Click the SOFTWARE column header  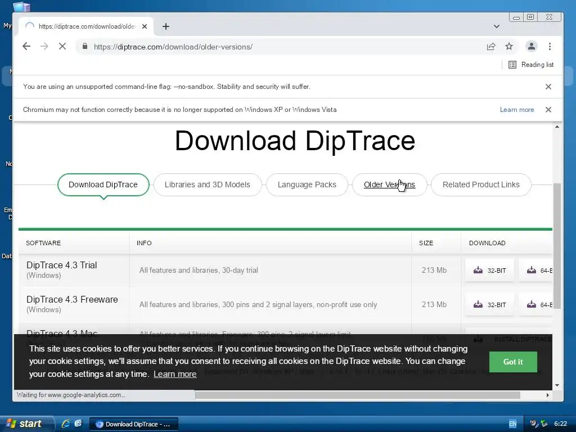[43, 243]
